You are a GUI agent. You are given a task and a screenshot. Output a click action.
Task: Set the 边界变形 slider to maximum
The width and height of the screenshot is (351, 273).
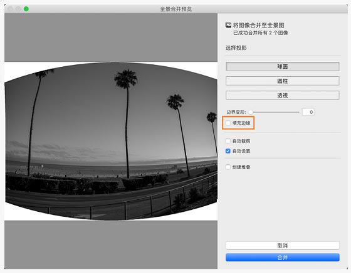299,112
